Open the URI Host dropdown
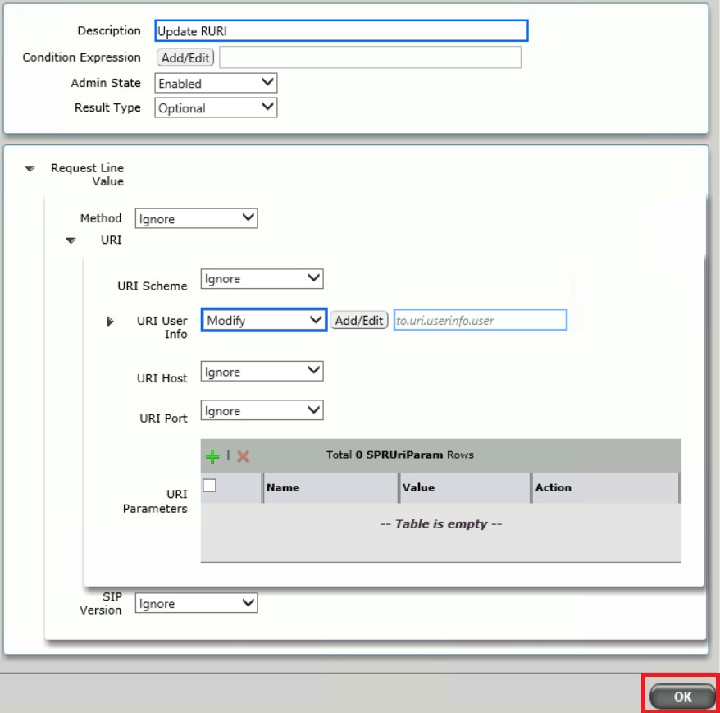 point(261,371)
